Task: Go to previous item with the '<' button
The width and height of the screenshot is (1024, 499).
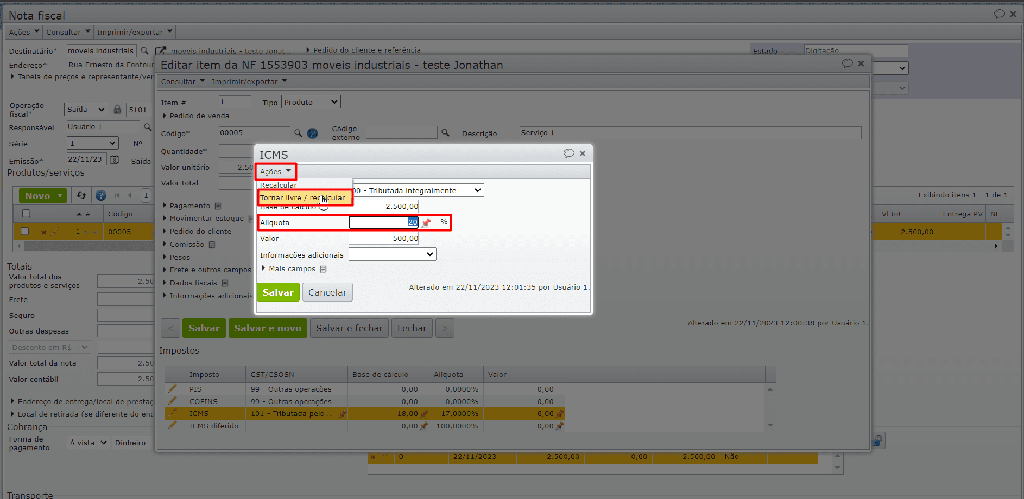Action: [x=170, y=328]
